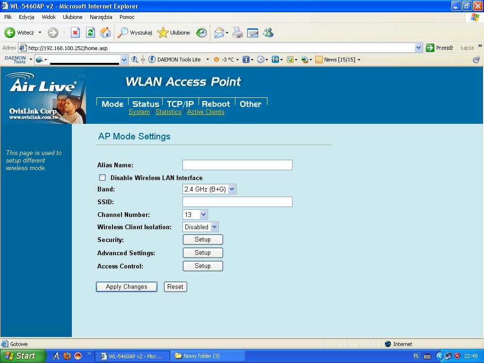The image size is (484, 363).
Task: Click the News RSS feed icon
Action: pyautogui.click(x=319, y=60)
